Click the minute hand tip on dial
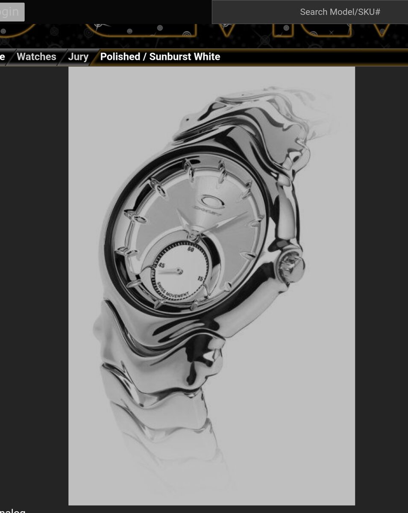Image resolution: width=408 pixels, height=513 pixels. [246, 212]
